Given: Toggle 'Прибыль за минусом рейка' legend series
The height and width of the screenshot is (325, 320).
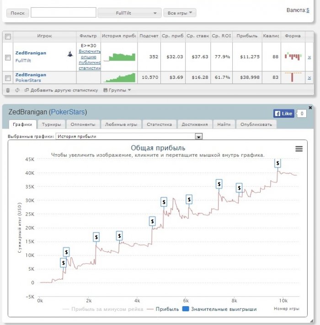Looking at the screenshot, I should pyautogui.click(x=103, y=309).
